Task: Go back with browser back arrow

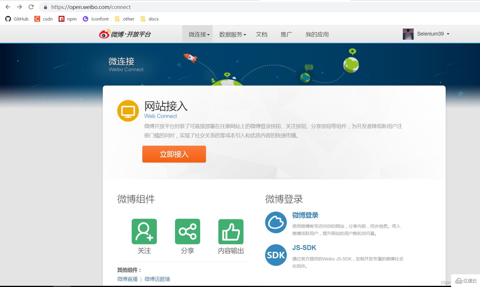Action: click(8, 7)
